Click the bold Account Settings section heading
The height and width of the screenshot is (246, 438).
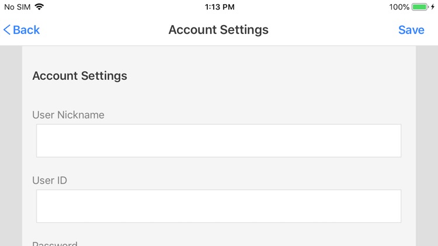point(79,76)
